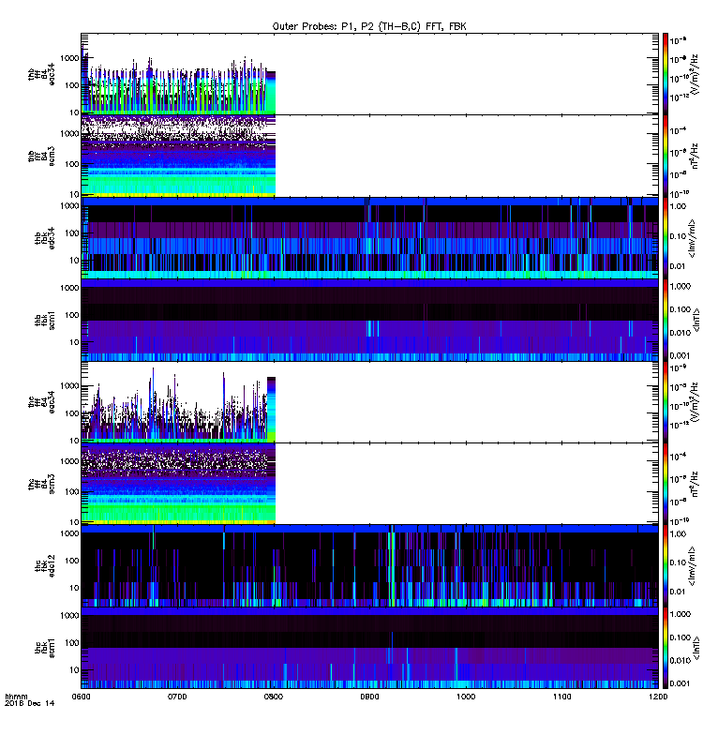The width and height of the screenshot is (703, 750).
Task: Click inside the thb fbk scm1 filter bank plot
Action: (x=369, y=320)
